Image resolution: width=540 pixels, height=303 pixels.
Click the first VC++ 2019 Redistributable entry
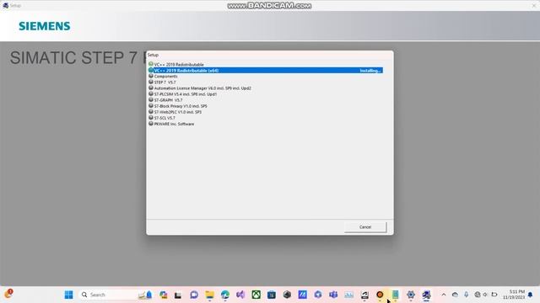click(179, 65)
